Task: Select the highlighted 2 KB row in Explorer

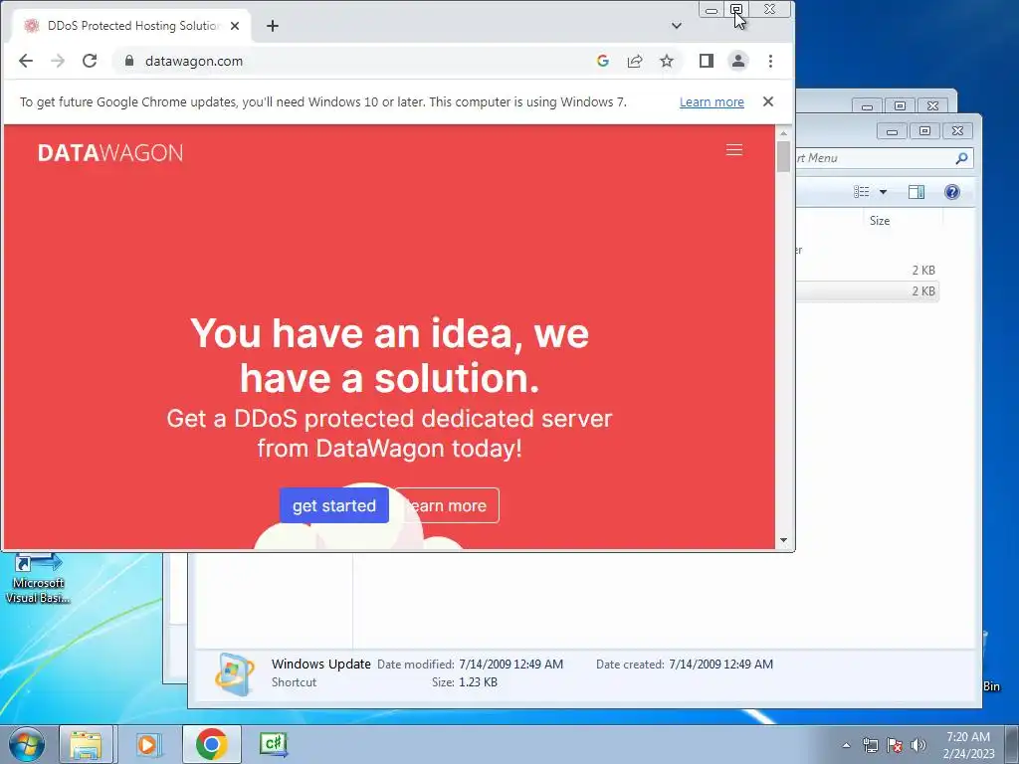Action: tap(867, 291)
